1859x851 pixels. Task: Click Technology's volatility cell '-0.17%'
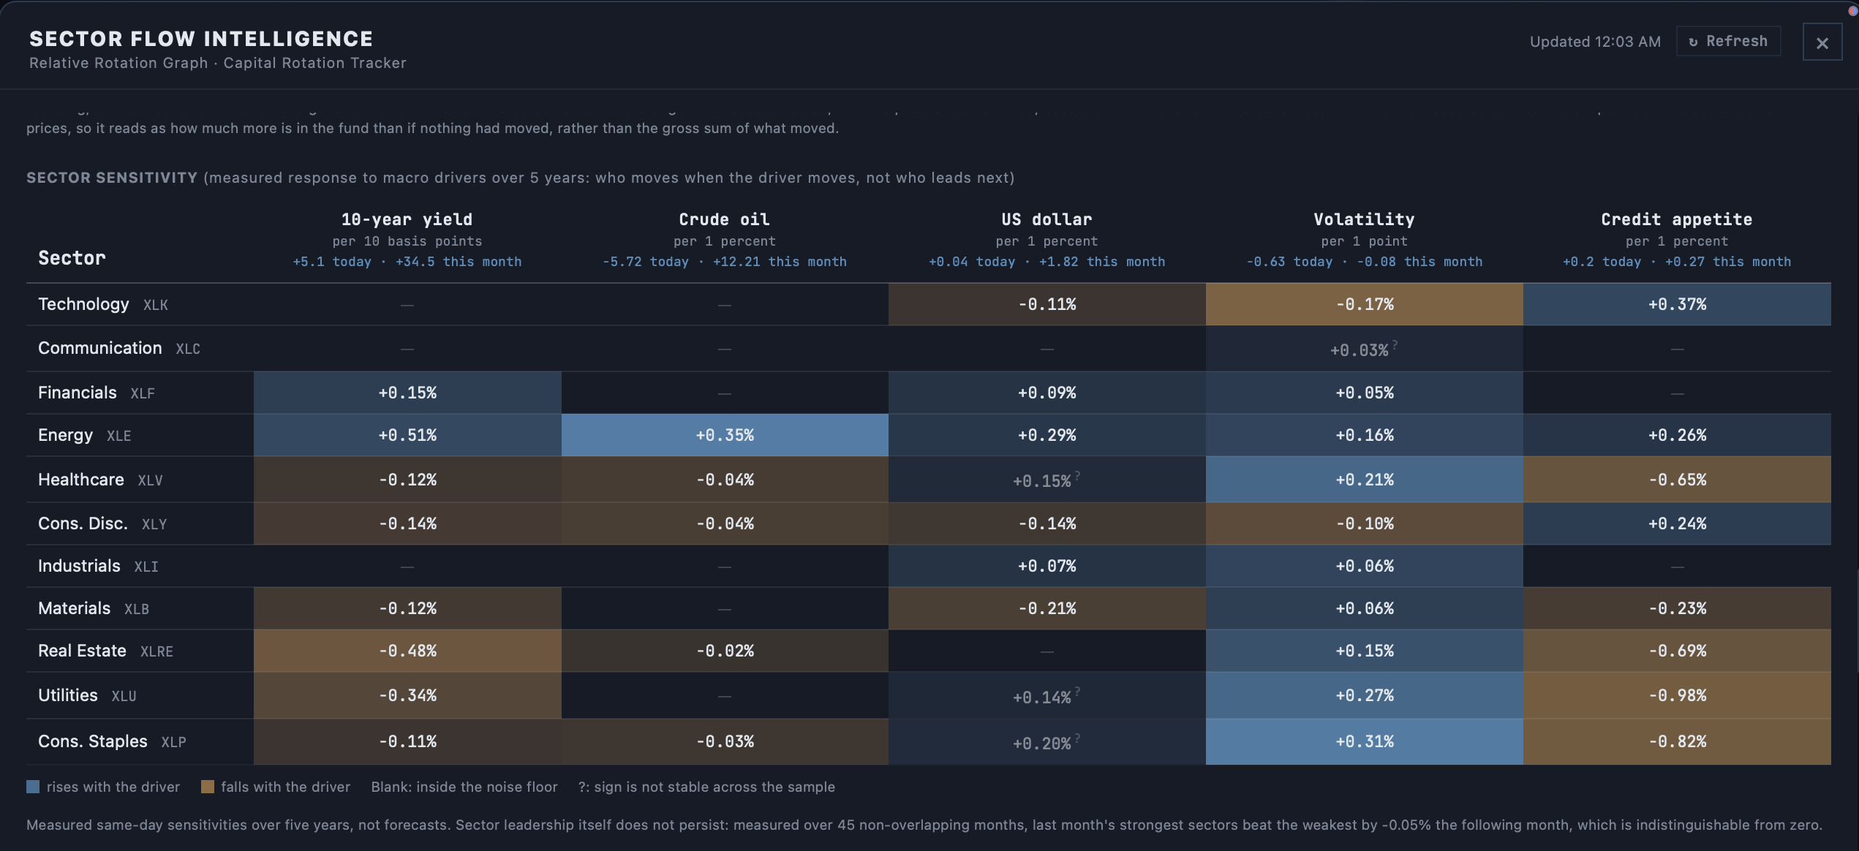point(1365,304)
